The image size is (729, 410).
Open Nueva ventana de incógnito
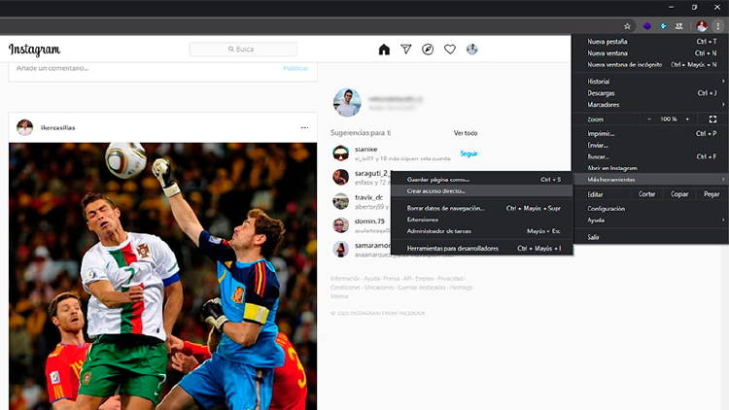[650, 65]
